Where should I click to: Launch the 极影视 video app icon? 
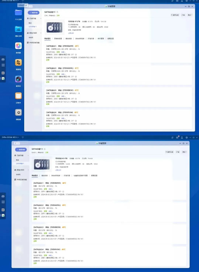pyautogui.click(x=18, y=63)
